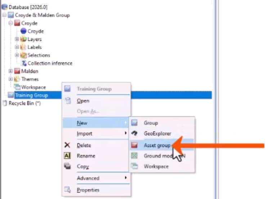268x199 pixels.
Task: Create a new Group from submenu
Action: (x=162, y=123)
